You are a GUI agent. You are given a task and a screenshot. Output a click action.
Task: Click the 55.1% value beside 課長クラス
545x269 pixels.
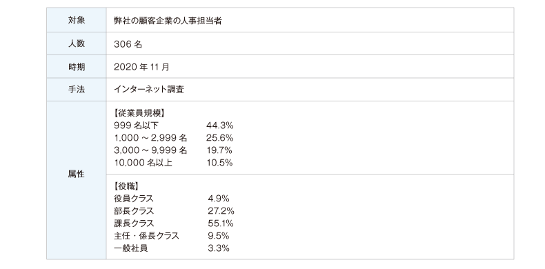point(220,223)
